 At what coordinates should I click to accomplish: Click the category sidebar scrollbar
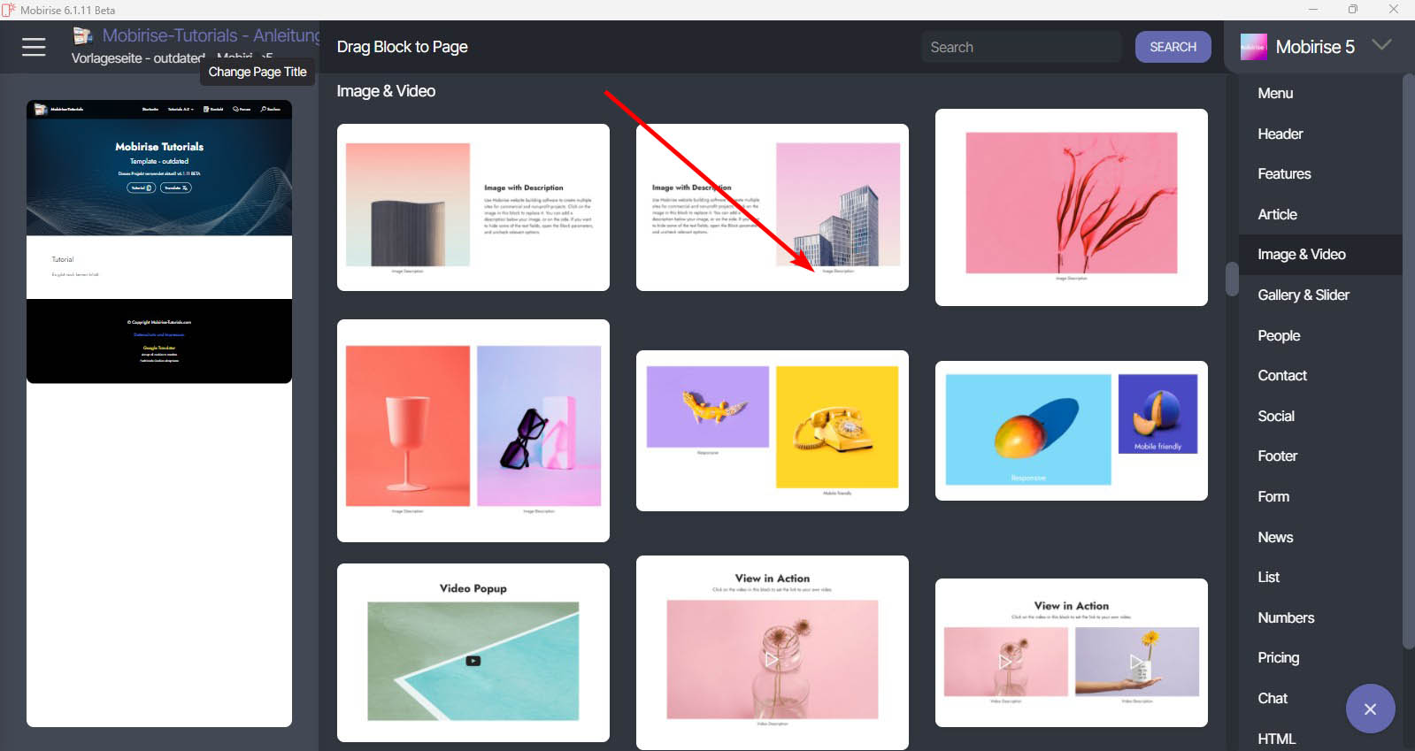(1409, 361)
